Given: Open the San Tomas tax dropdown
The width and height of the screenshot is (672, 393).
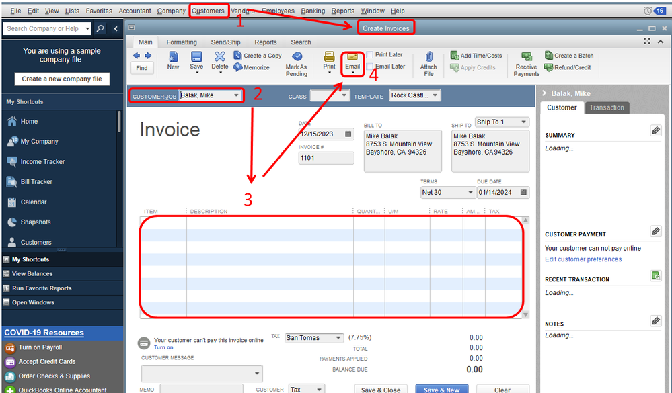Looking at the screenshot, I should pyautogui.click(x=338, y=338).
